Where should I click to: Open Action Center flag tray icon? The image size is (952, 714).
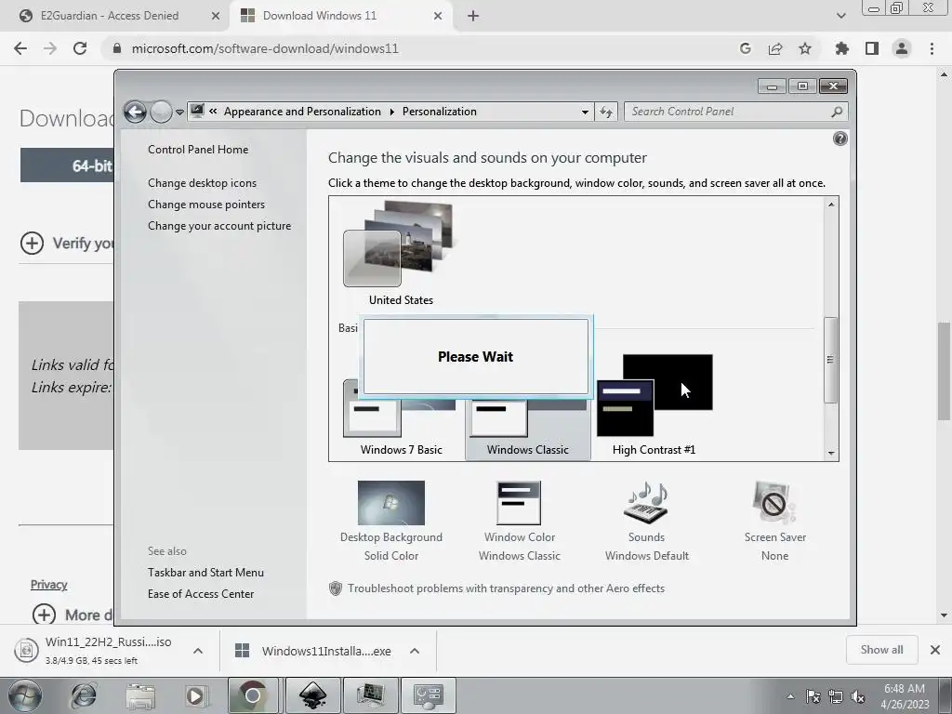tap(813, 696)
